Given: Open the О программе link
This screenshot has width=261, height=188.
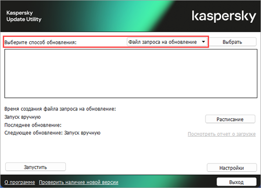Looking at the screenshot, I should (x=19, y=182).
